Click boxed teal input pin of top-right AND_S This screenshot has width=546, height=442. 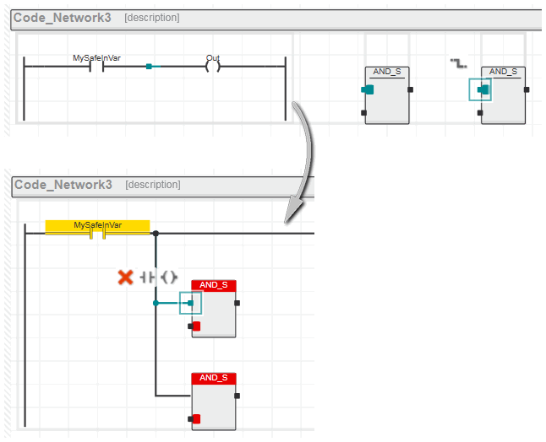click(x=482, y=89)
